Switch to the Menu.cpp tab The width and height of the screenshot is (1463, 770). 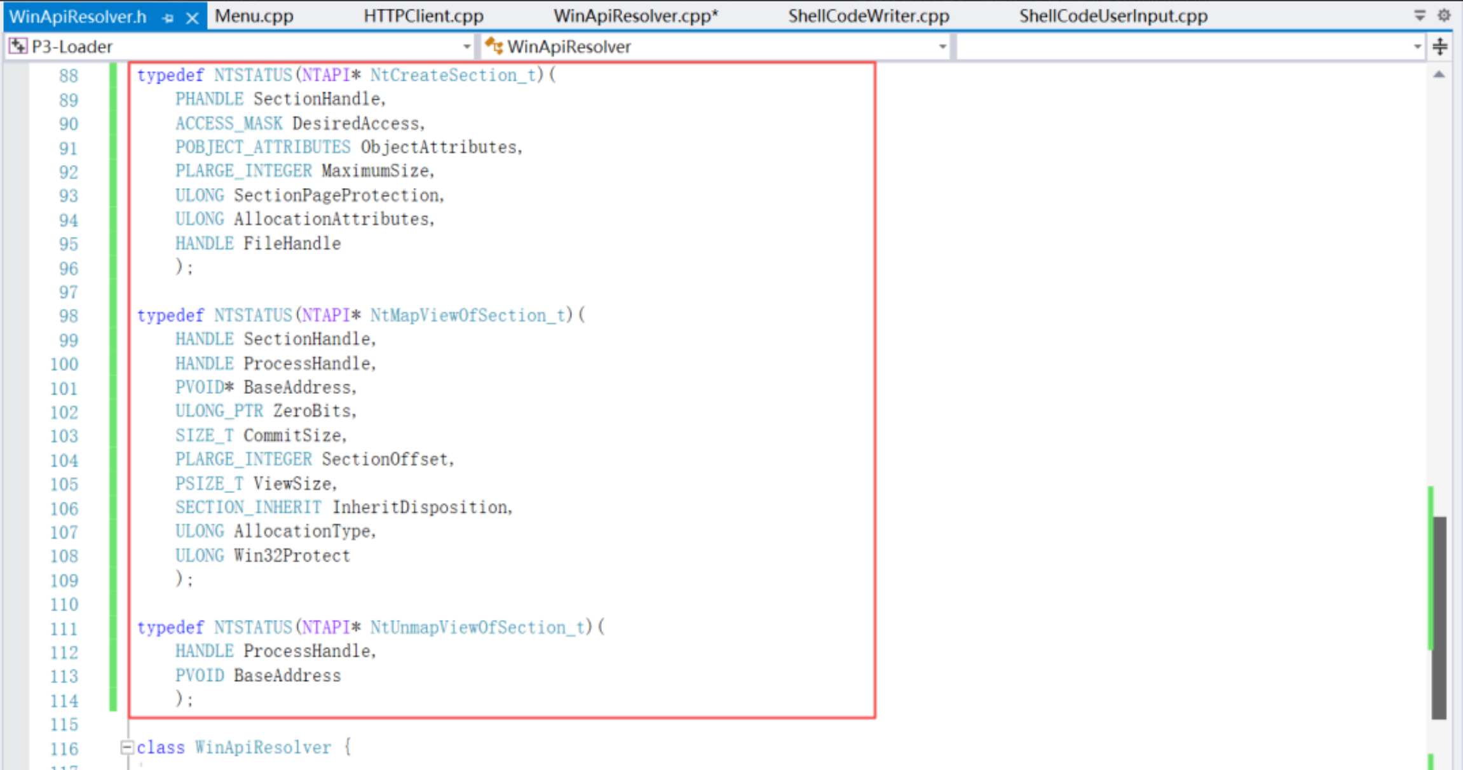pos(254,16)
